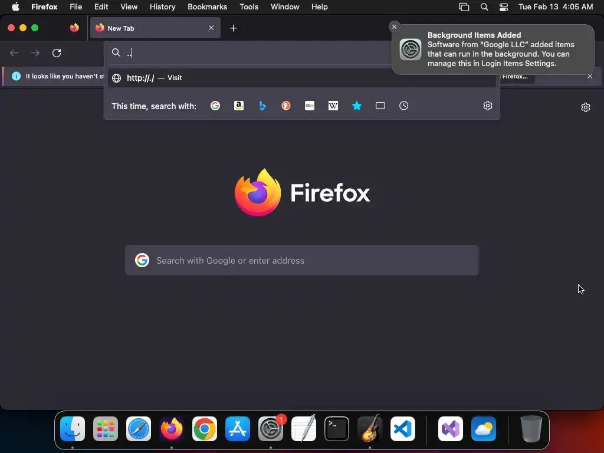Open Launchpad from the Dock

[106, 429]
